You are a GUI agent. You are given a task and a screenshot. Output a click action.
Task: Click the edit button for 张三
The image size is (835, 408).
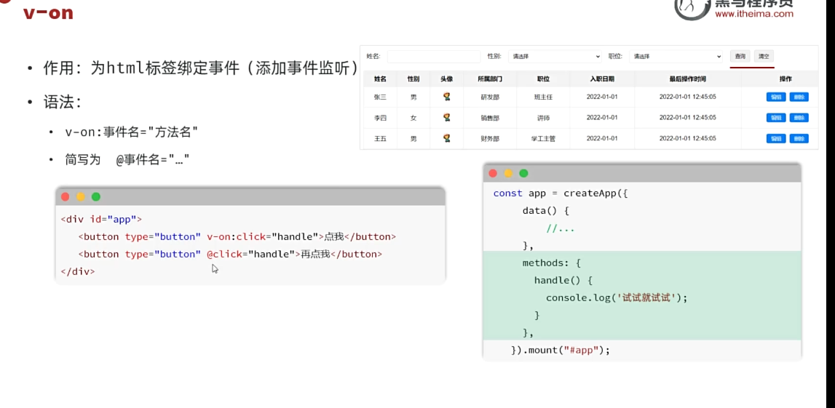pos(776,97)
